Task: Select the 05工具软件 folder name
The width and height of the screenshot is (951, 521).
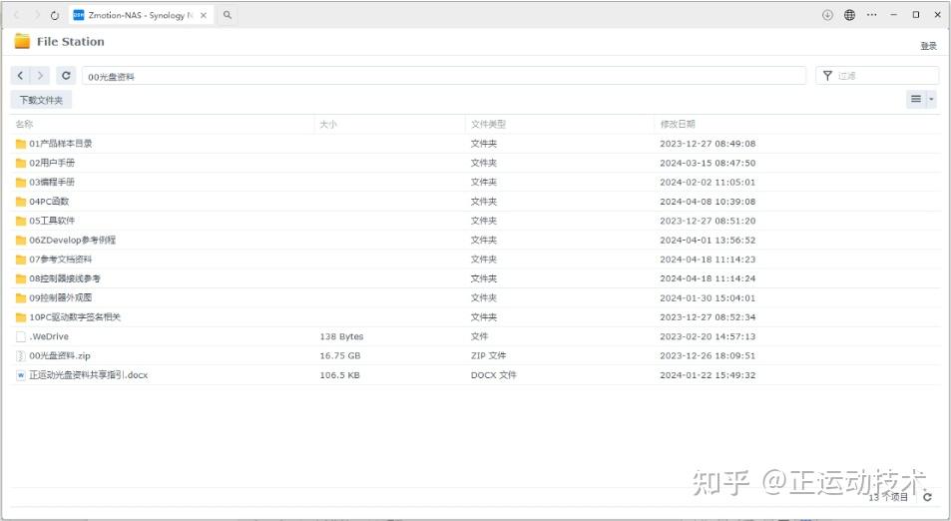Action: (52, 221)
